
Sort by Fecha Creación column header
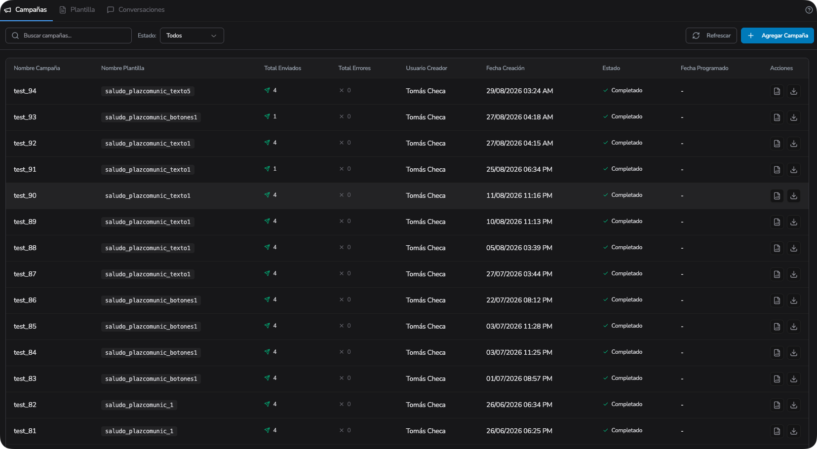click(506, 68)
